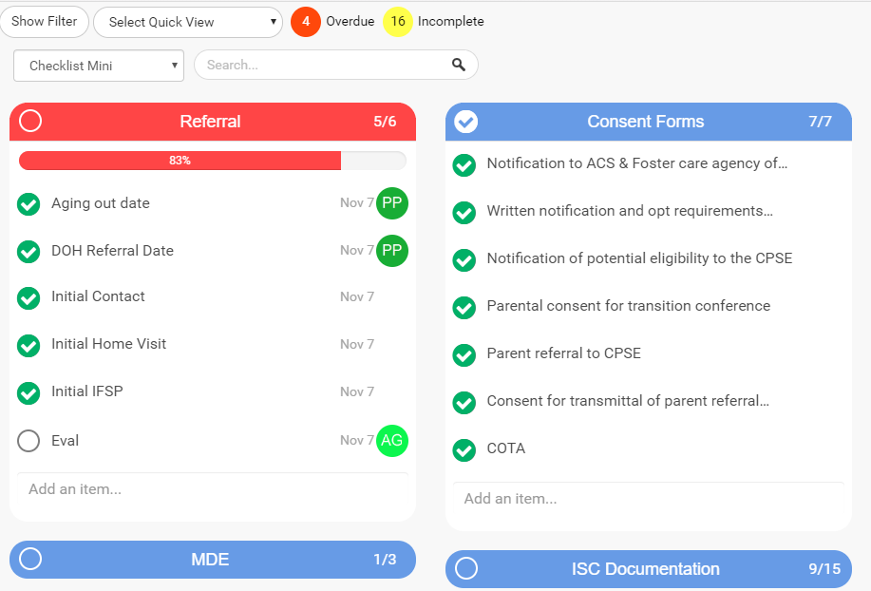Click the checkmark icon on Parent referral to CPSE
This screenshot has width=871, height=591.
click(464, 354)
